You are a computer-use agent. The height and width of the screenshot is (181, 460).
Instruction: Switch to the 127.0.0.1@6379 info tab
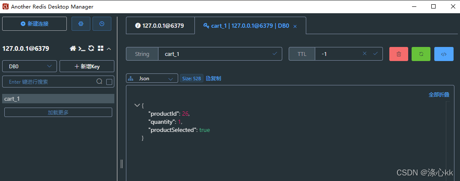(x=160, y=26)
